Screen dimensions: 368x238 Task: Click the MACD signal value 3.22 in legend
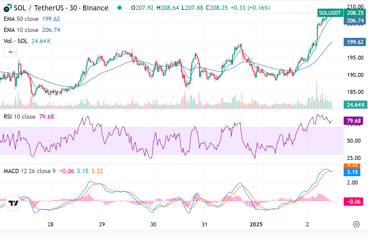(97, 171)
